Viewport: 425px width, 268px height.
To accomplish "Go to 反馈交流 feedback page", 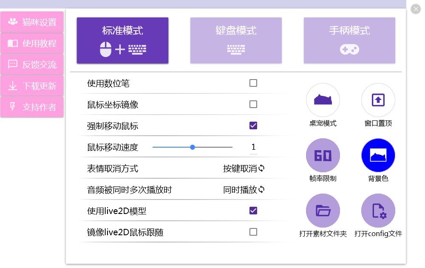I will coord(32,65).
